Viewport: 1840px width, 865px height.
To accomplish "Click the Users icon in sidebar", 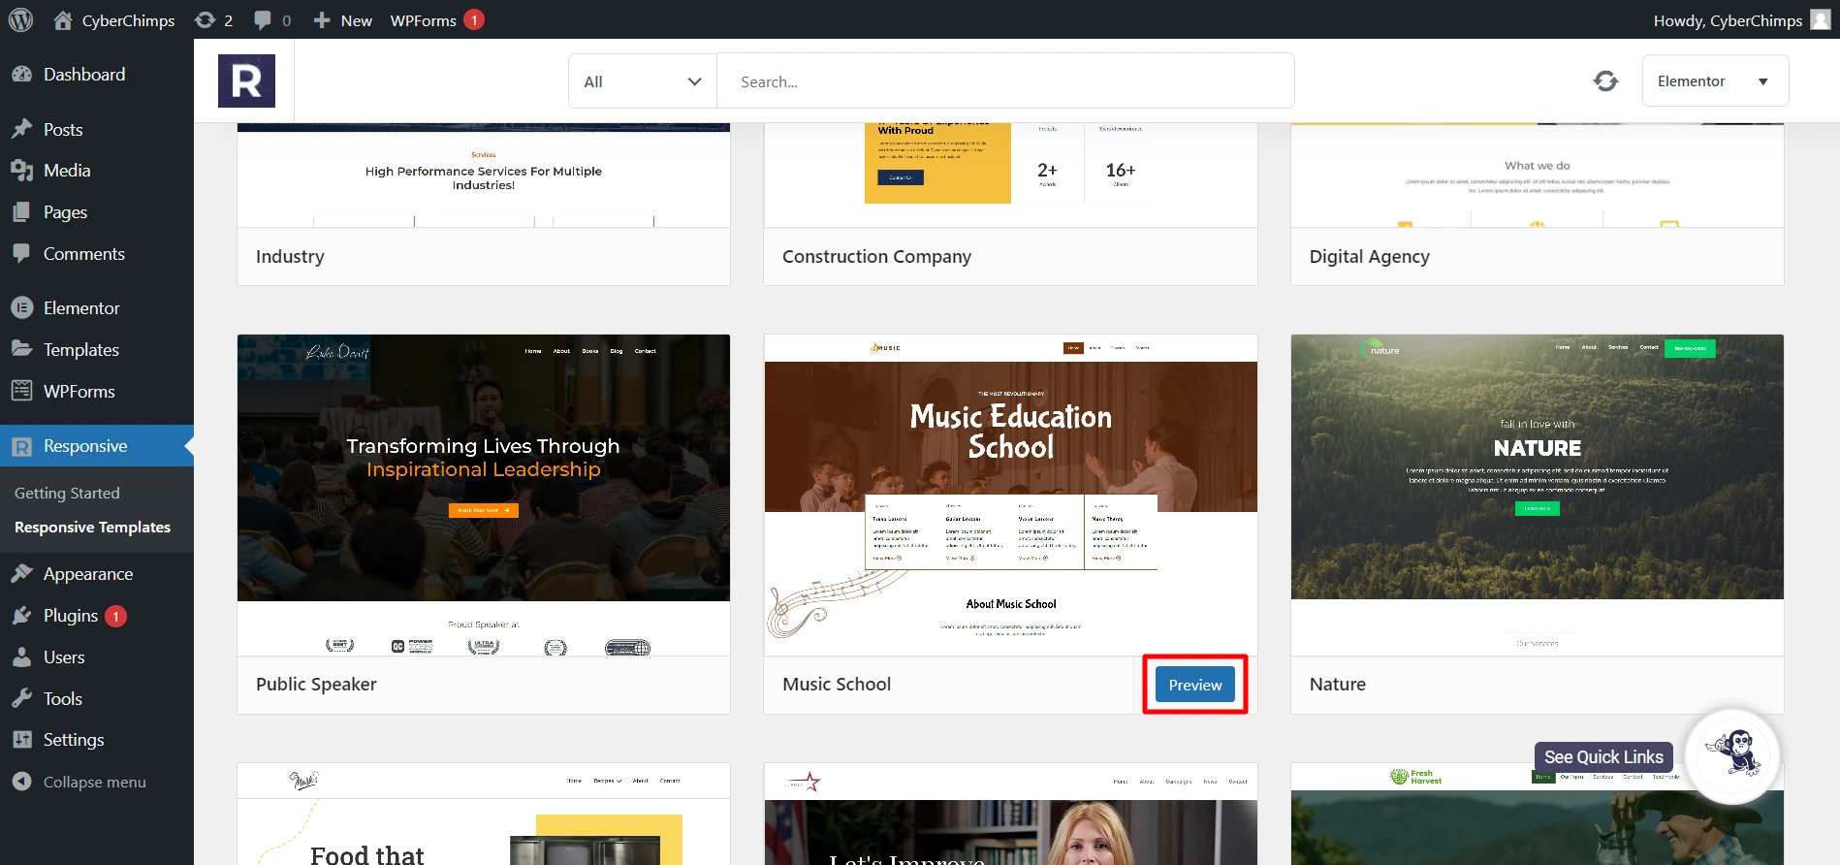I will coord(21,657).
